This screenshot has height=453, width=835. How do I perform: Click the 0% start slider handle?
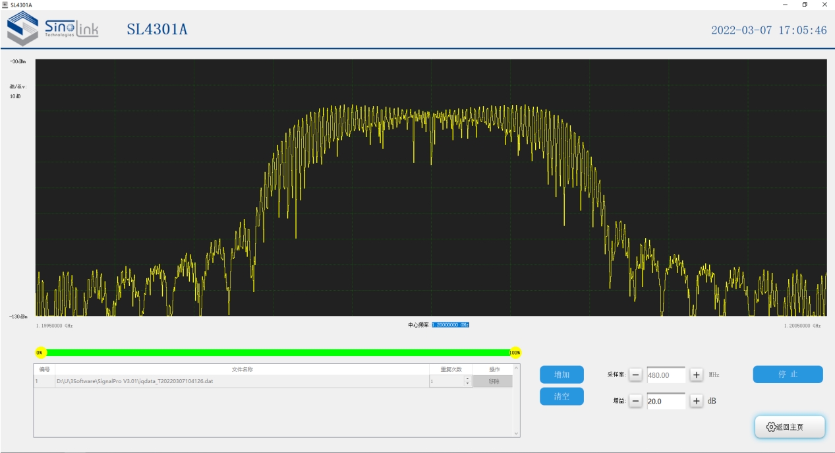(40, 353)
